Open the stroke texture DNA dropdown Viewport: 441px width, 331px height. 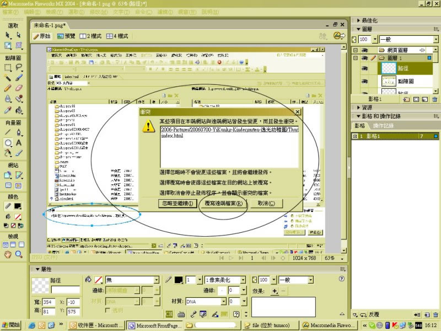coord(224,301)
